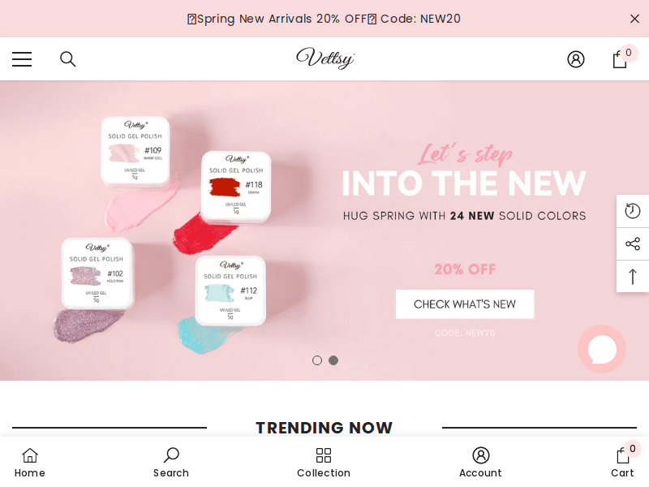Open Collection in the bottom navigation bar
The image size is (649, 487).
pyautogui.click(x=324, y=463)
